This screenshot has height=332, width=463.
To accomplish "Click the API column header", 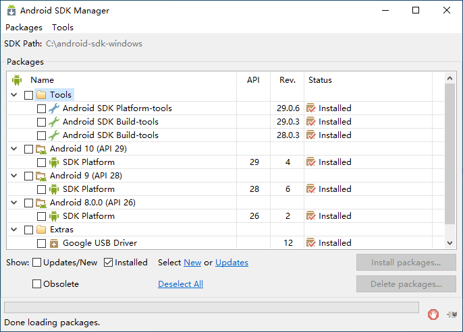I will tap(253, 80).
